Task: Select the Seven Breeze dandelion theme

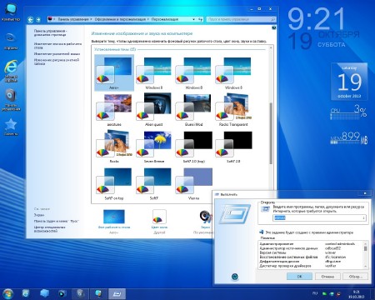Action: click(153, 147)
